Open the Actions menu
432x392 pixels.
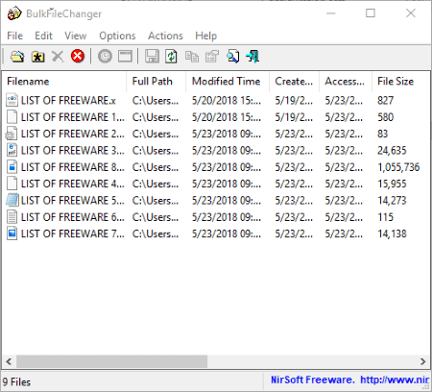[165, 36]
